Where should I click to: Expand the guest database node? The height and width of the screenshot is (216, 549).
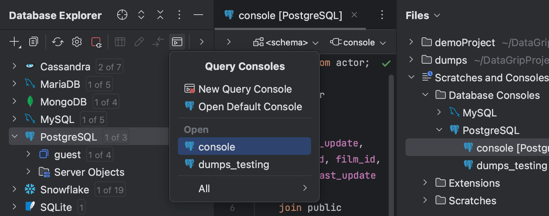pyautogui.click(x=29, y=154)
